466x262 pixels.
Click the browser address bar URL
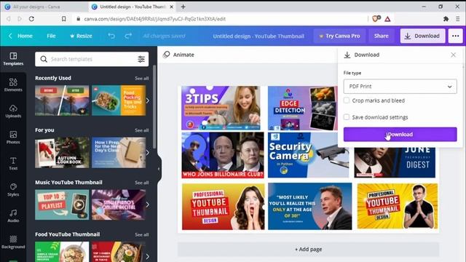click(154, 19)
